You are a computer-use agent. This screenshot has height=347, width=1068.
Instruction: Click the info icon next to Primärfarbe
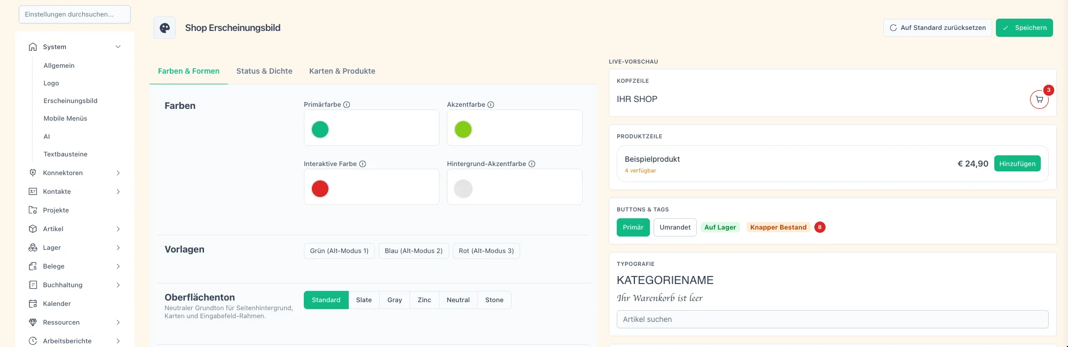pos(347,105)
